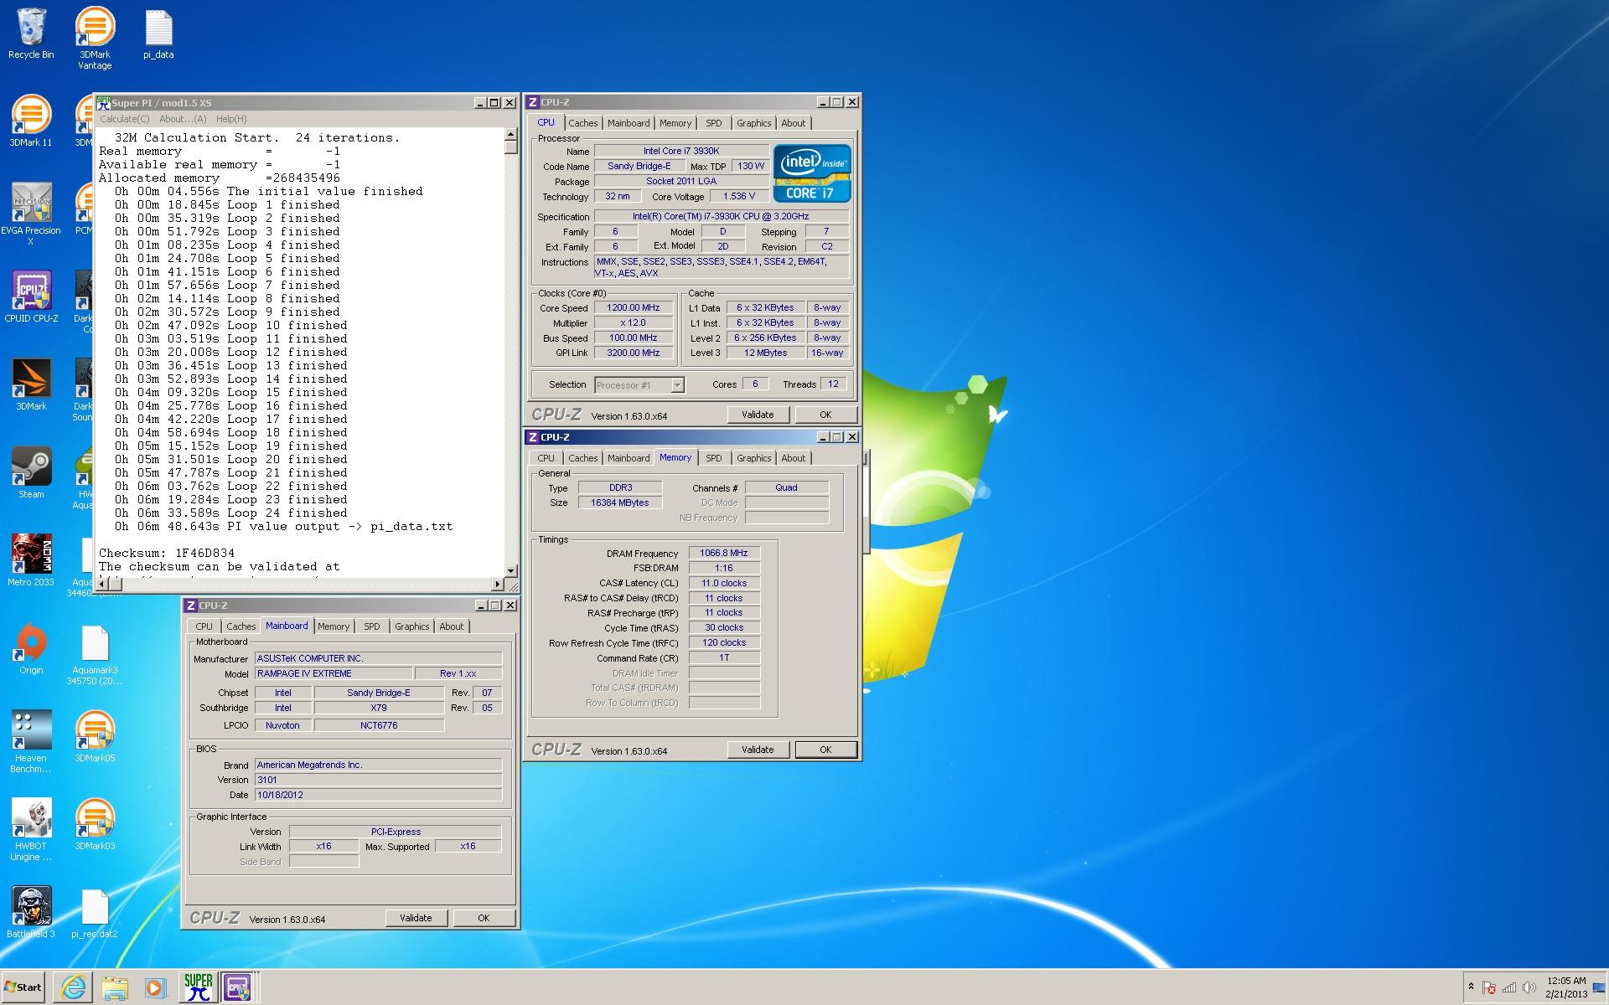Launch Heaven Benchmark desktop shortcut
Image resolution: width=1609 pixels, height=1005 pixels.
(x=31, y=742)
